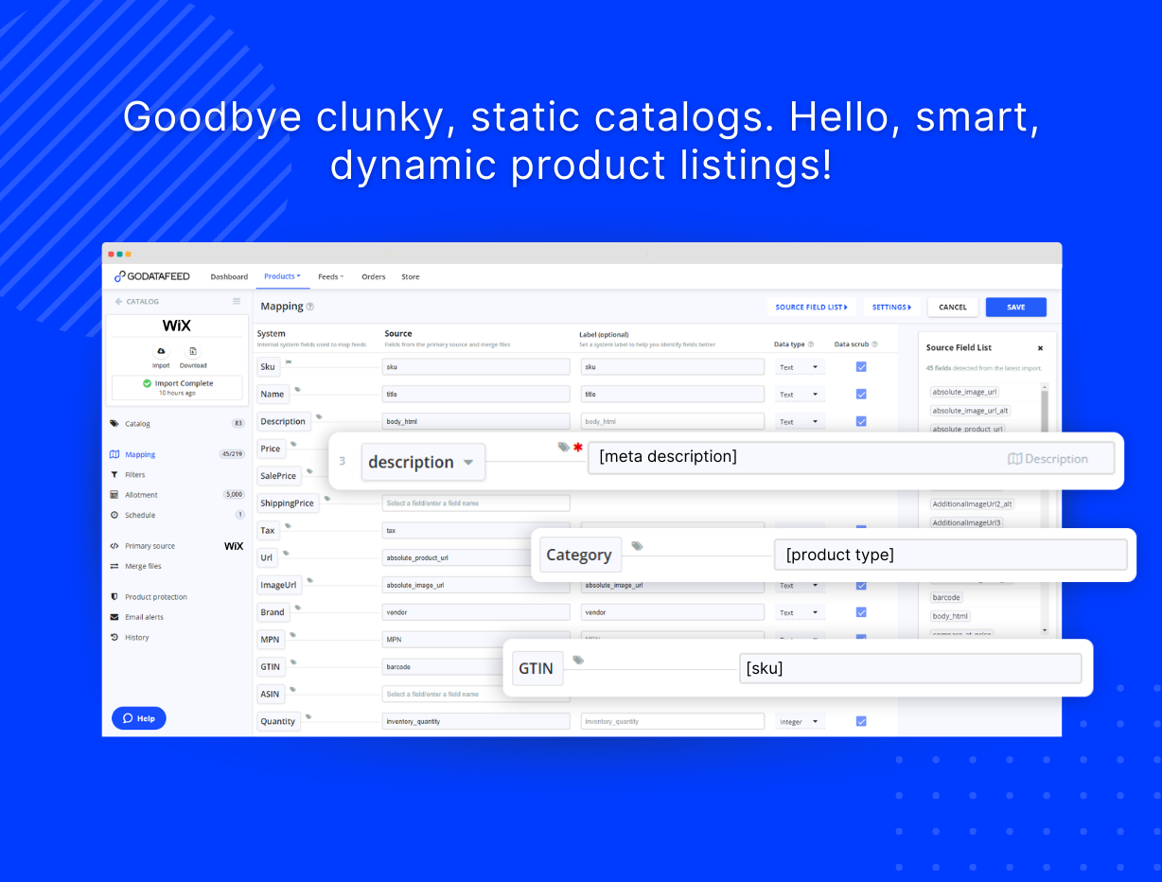Open the description field dropdown in callout
Screen dimensions: 1162x882
(423, 462)
